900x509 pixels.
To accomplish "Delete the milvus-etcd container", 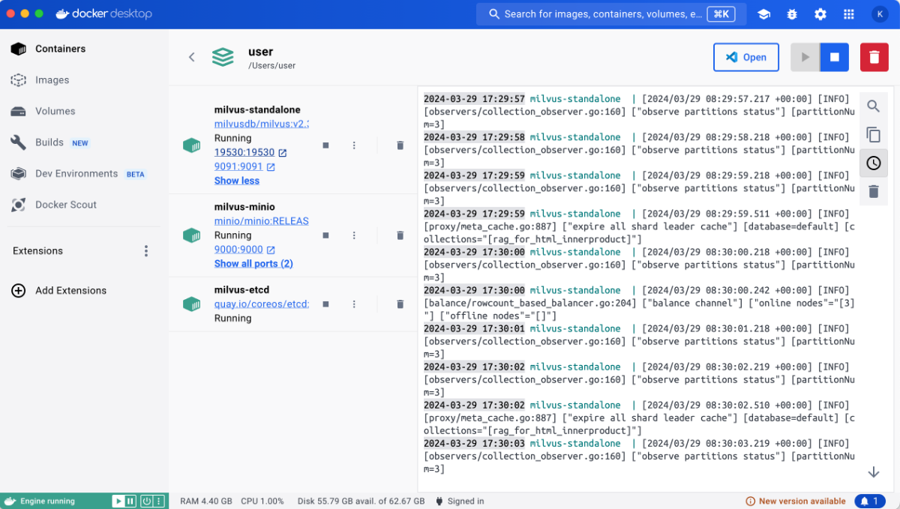I will click(400, 304).
